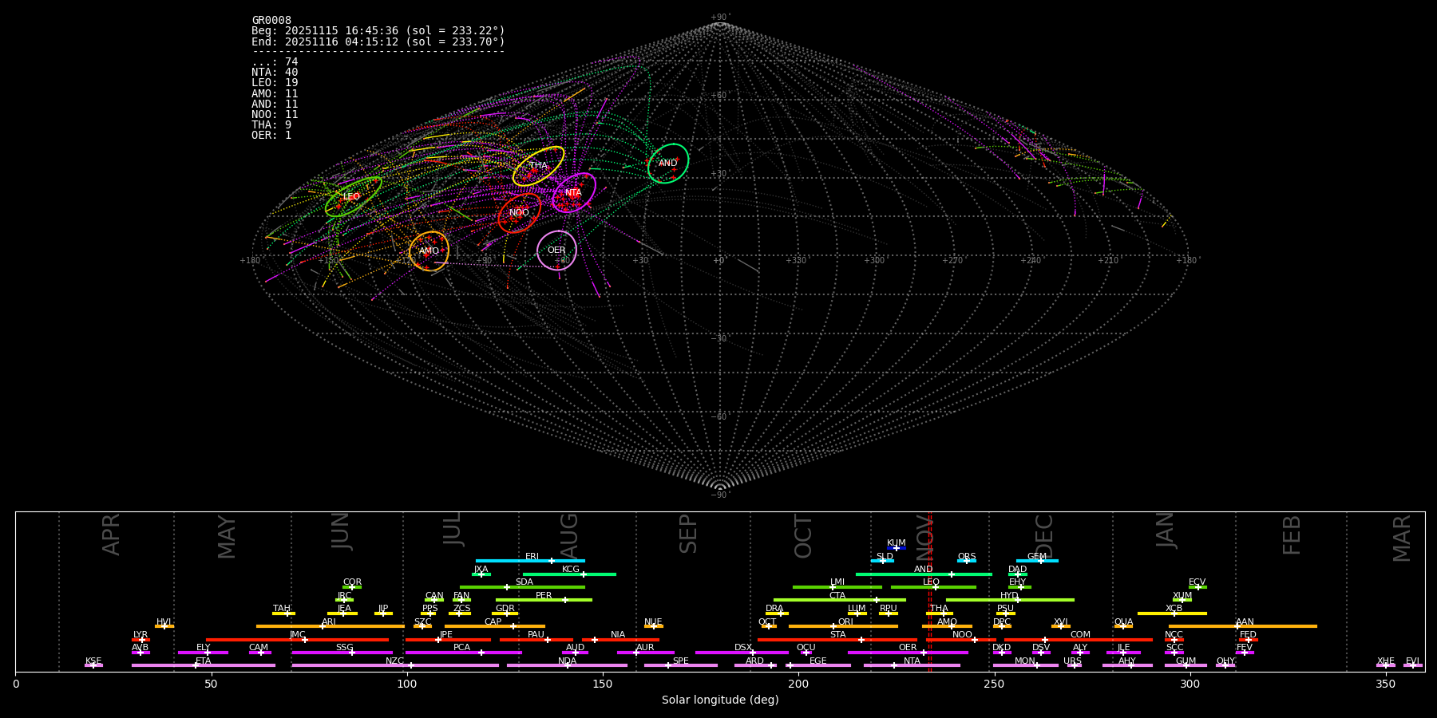Click the pink OER radiant circle
1437x718 pixels.
click(x=556, y=251)
